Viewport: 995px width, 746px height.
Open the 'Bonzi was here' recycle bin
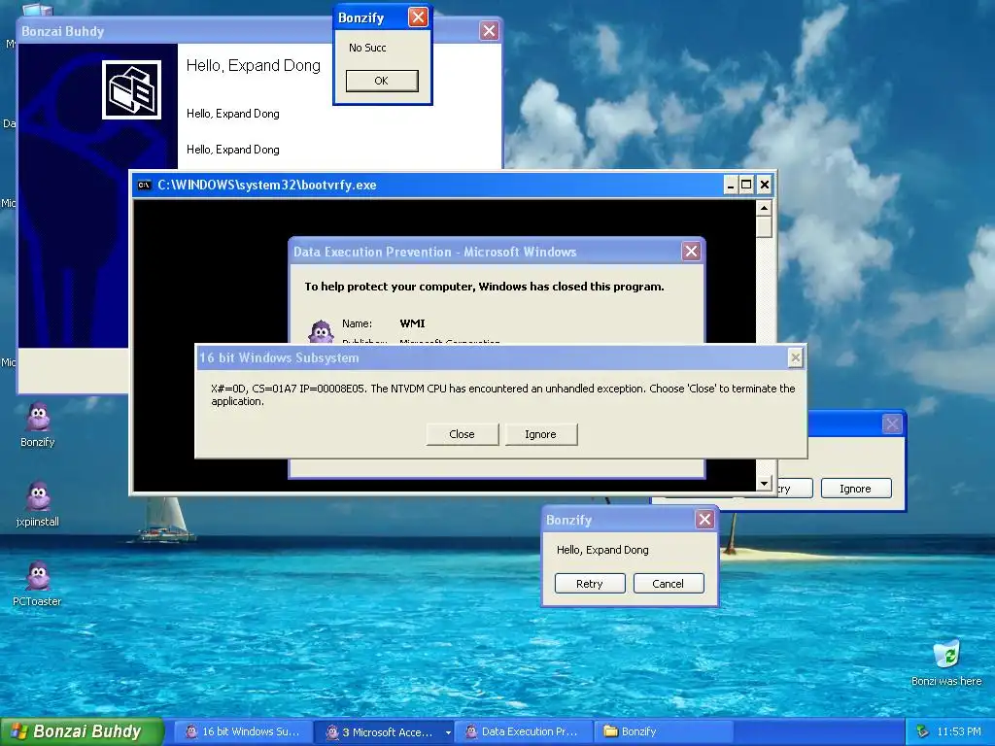click(x=946, y=662)
